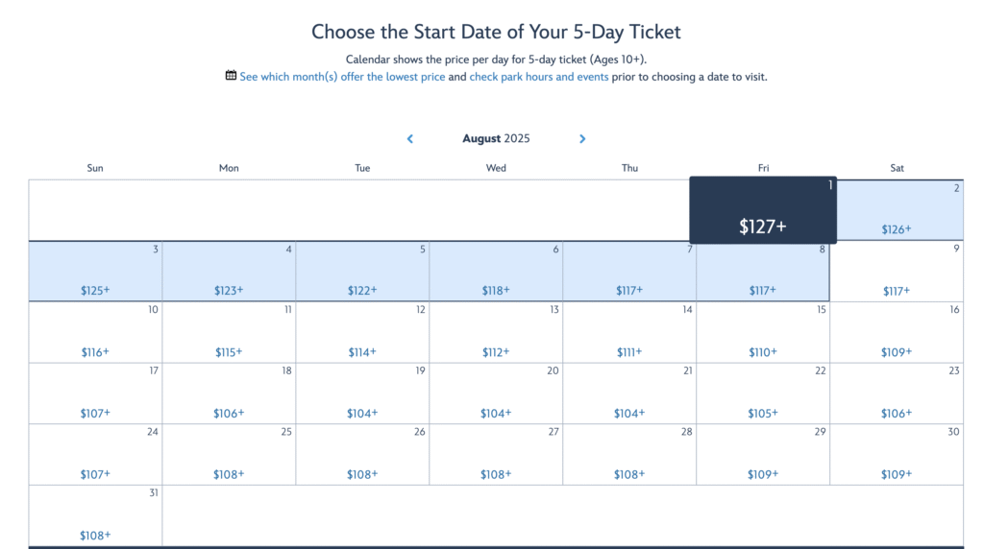Click the calendar icon beside lowest price link
This screenshot has width=984, height=549.
pyautogui.click(x=231, y=76)
